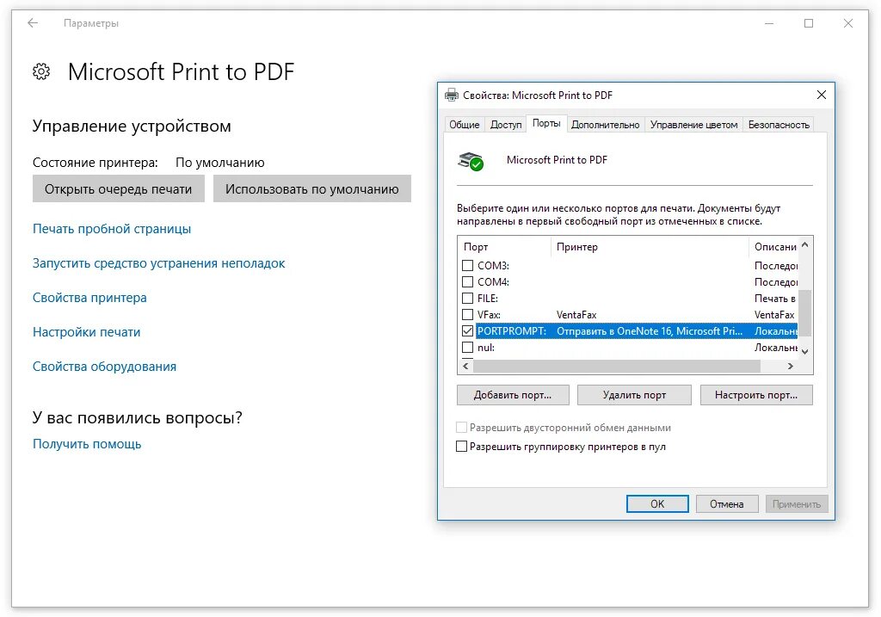Click the nul: port name text
881x617 pixels.
[x=486, y=348]
